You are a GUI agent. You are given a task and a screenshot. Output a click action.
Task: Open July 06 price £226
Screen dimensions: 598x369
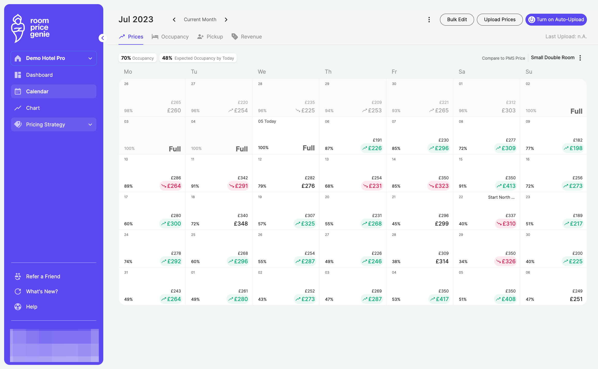click(x=372, y=148)
